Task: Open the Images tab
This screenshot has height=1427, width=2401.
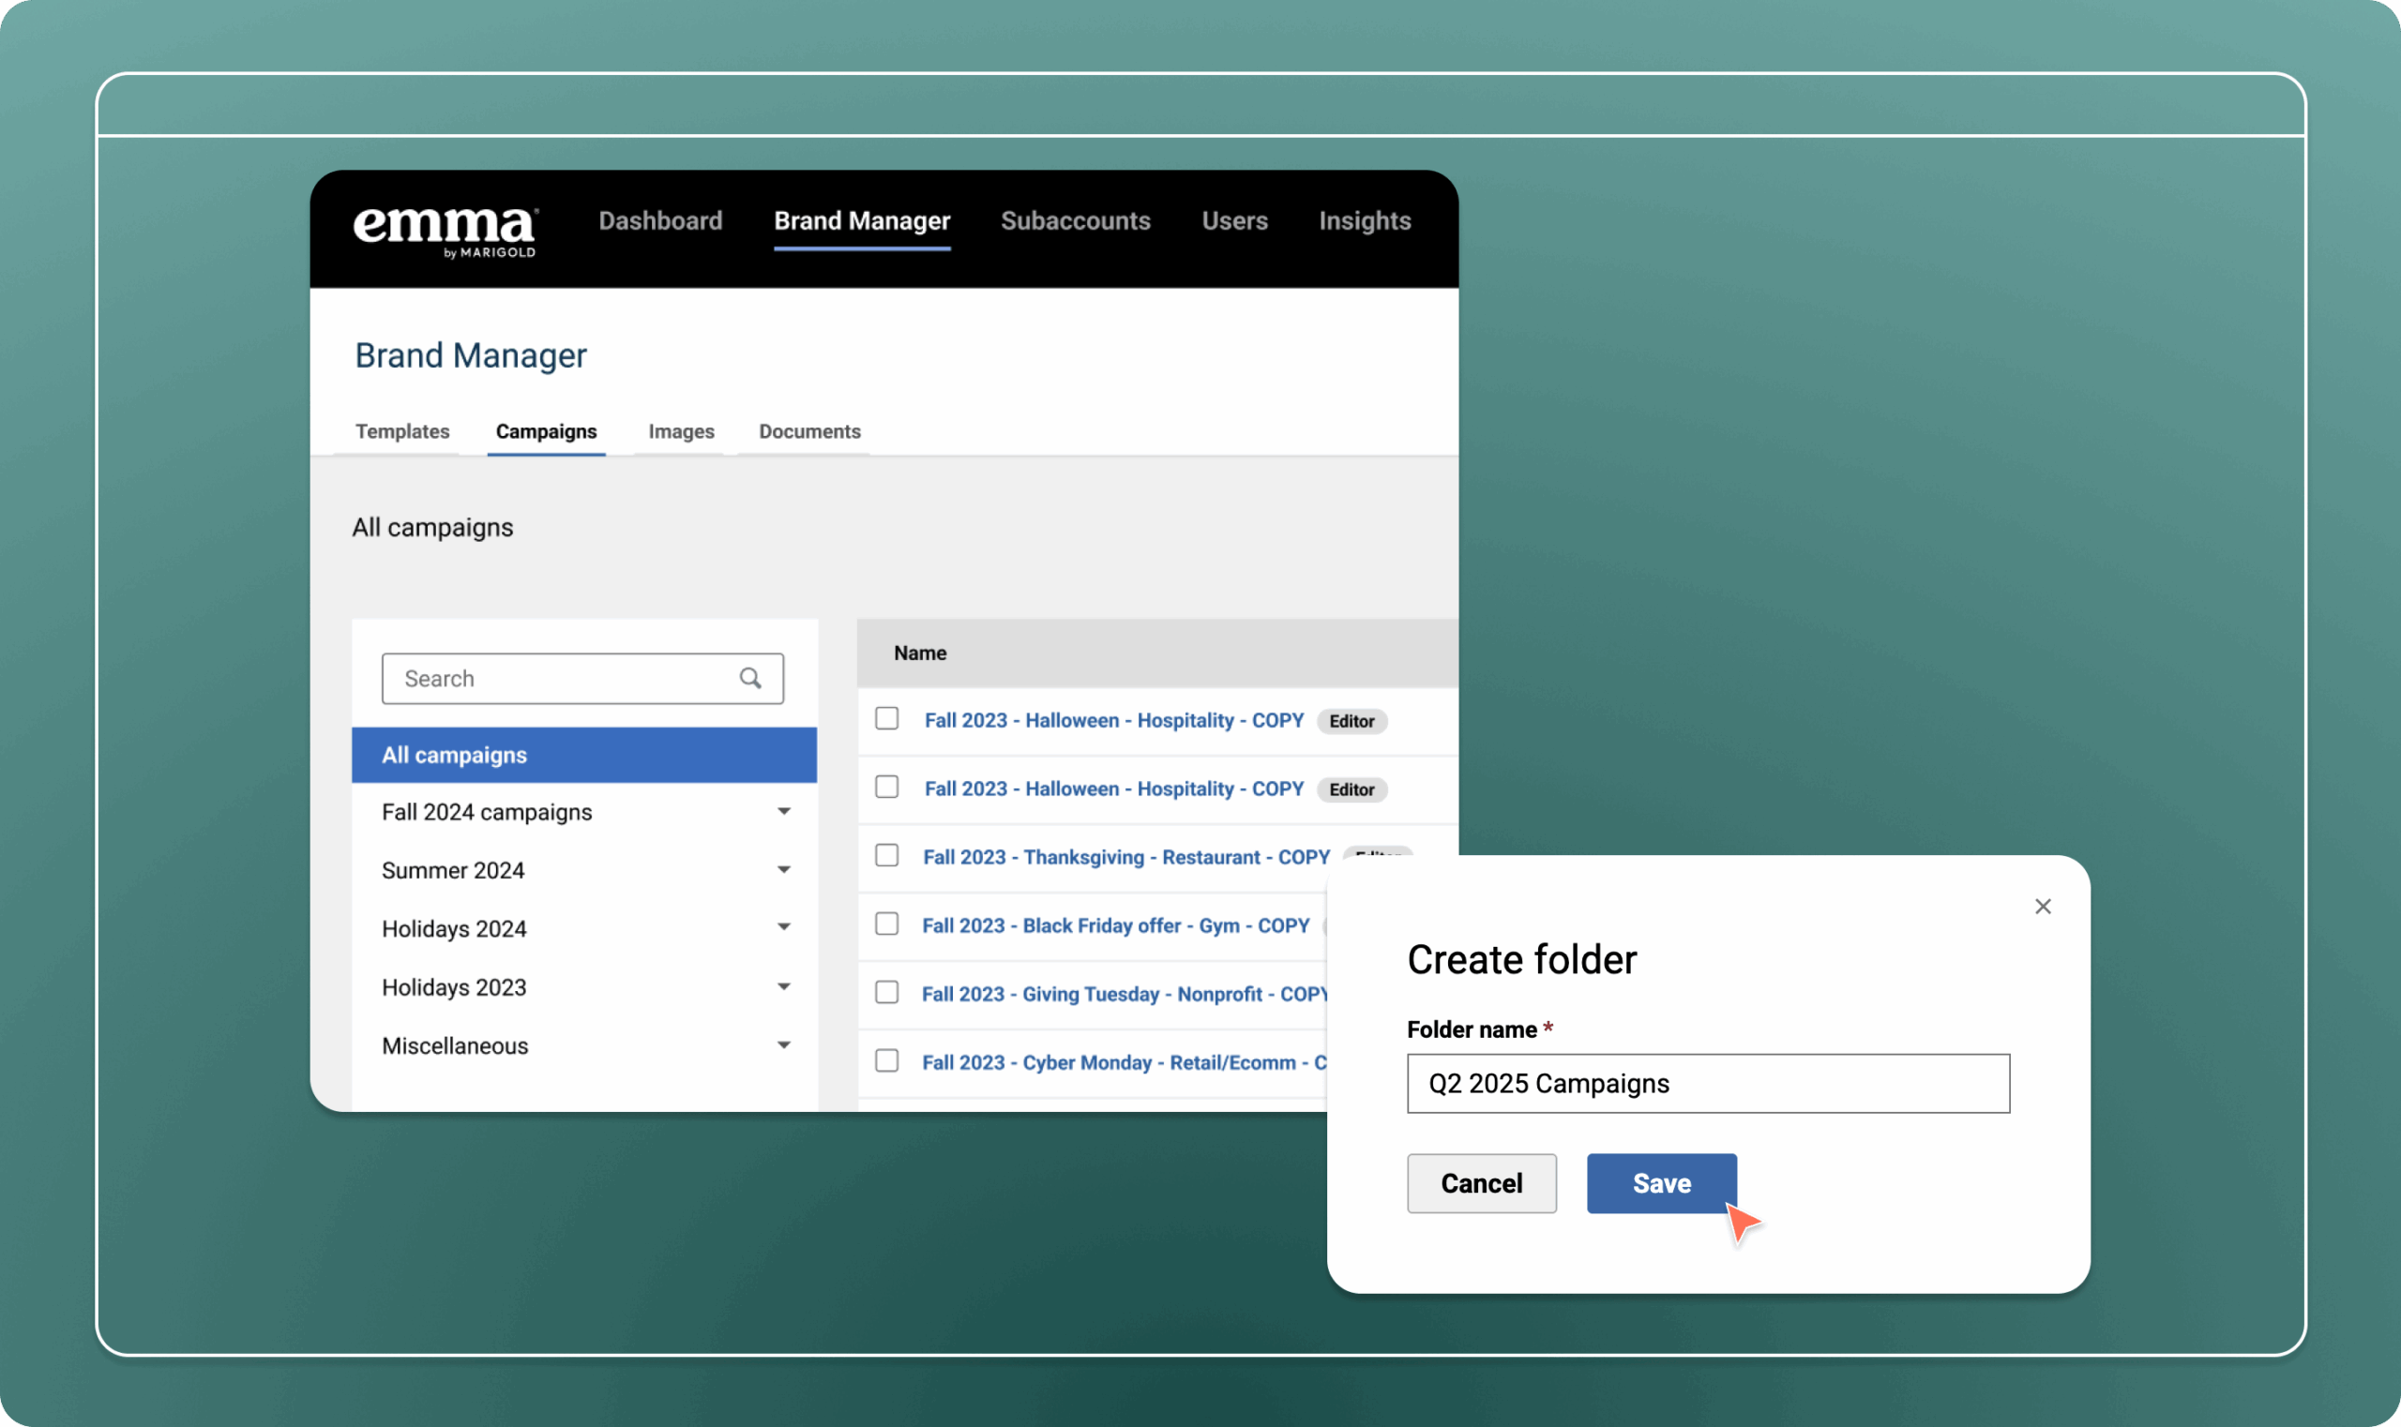Action: 681,431
